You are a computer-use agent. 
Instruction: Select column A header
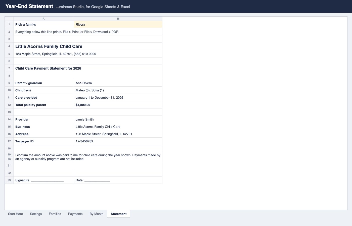pos(43,19)
